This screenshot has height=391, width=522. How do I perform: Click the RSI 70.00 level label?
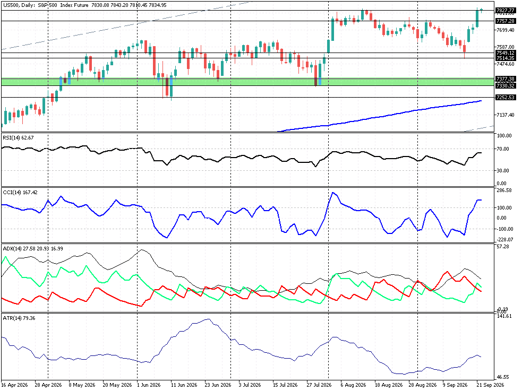click(x=503, y=149)
